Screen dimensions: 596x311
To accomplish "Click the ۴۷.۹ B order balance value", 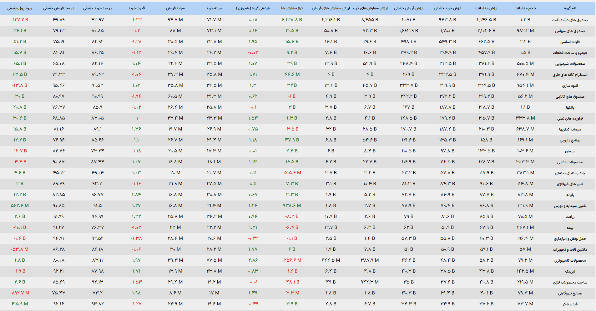I will tap(292, 140).
